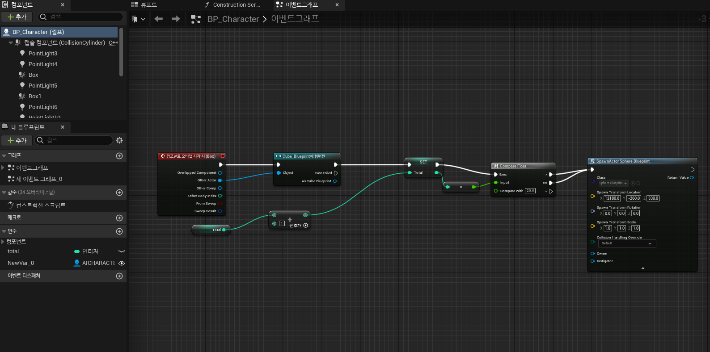The height and width of the screenshot is (352, 710).
Task: Select the Box1 component icon
Action: point(22,96)
